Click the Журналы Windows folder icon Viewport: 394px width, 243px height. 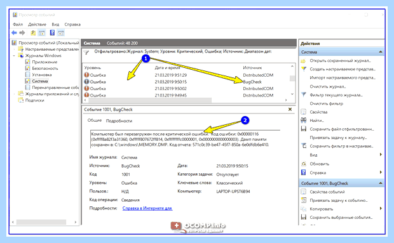pyautogui.click(x=21, y=55)
